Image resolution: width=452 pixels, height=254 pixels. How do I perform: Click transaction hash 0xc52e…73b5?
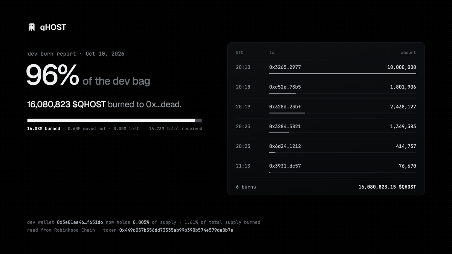[x=285, y=87]
